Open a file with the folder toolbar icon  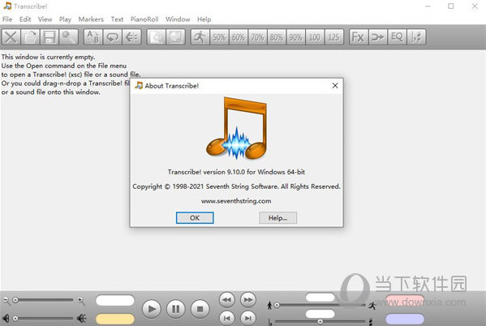click(30, 37)
